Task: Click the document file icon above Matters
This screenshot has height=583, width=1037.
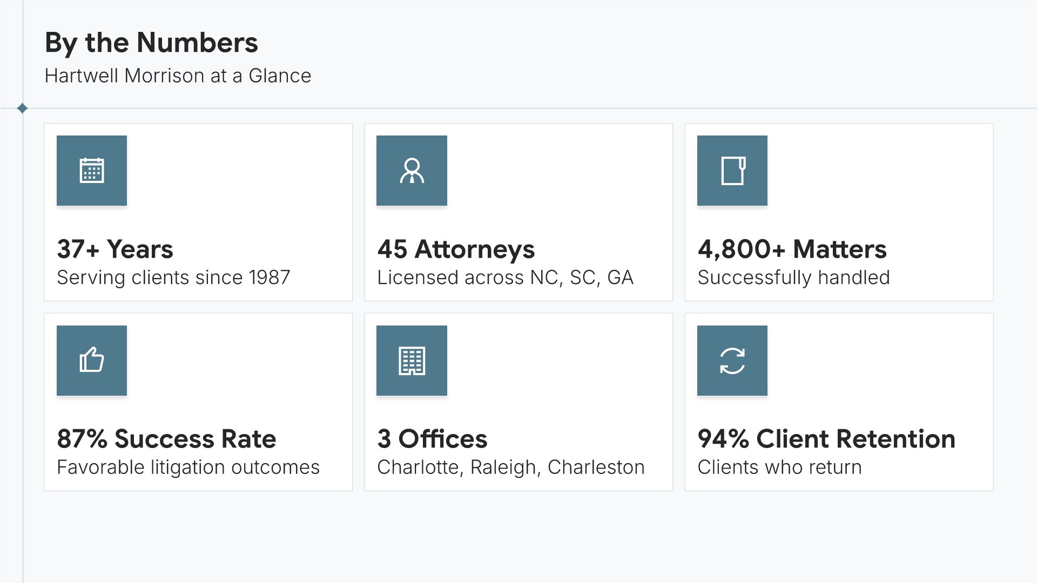Action: click(732, 171)
